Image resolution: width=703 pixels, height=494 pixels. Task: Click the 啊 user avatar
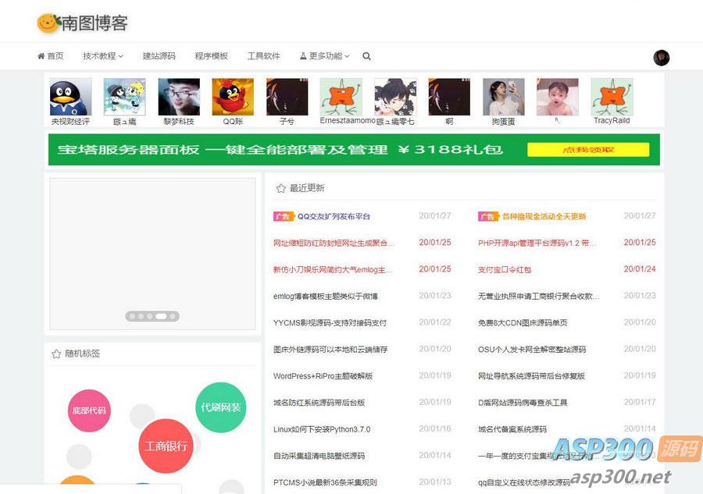449,98
